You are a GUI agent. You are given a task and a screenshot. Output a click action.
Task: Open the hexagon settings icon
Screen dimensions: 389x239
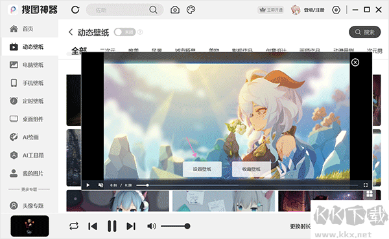[x=336, y=10]
